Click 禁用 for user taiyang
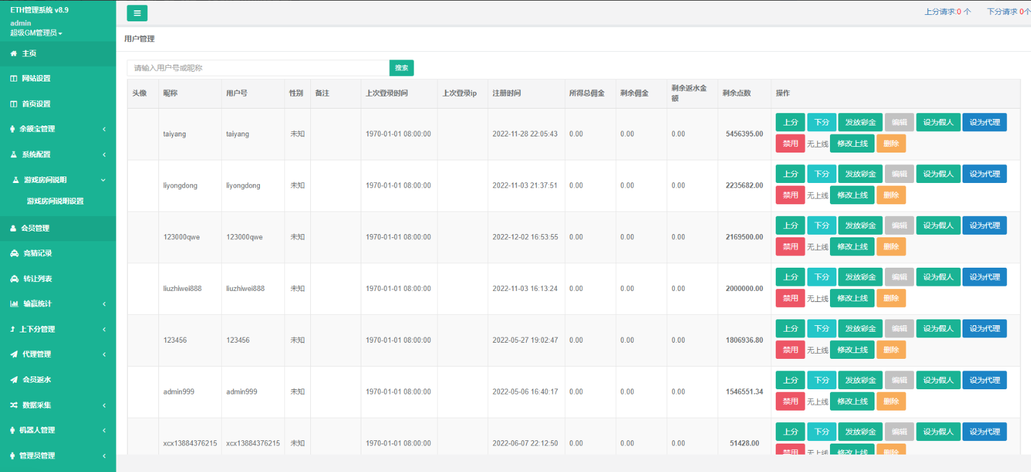 (790, 144)
